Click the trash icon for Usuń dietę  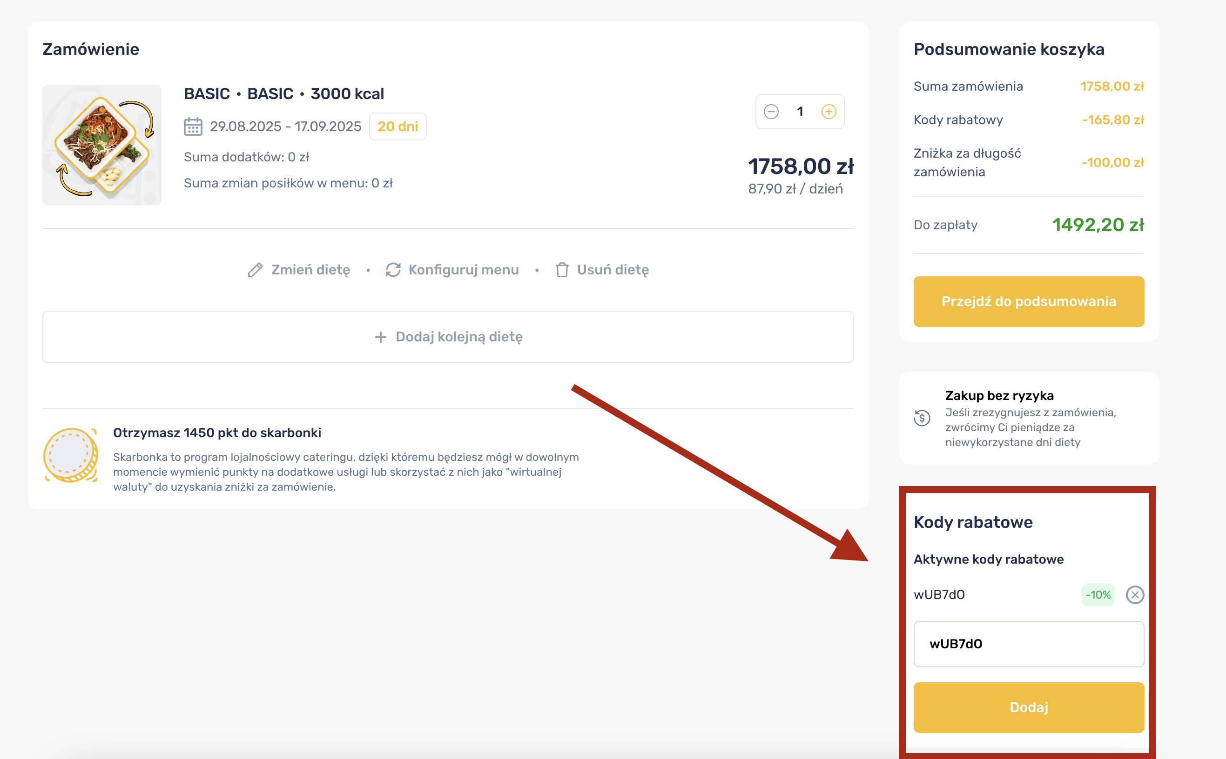(x=562, y=270)
